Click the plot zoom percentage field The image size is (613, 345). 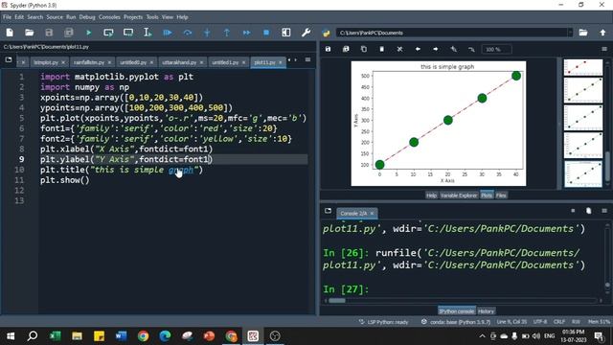[x=497, y=49]
